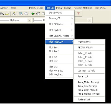Expand the Plot CP Meter submenu
Screen dimensions: 111x104
coord(60,24)
